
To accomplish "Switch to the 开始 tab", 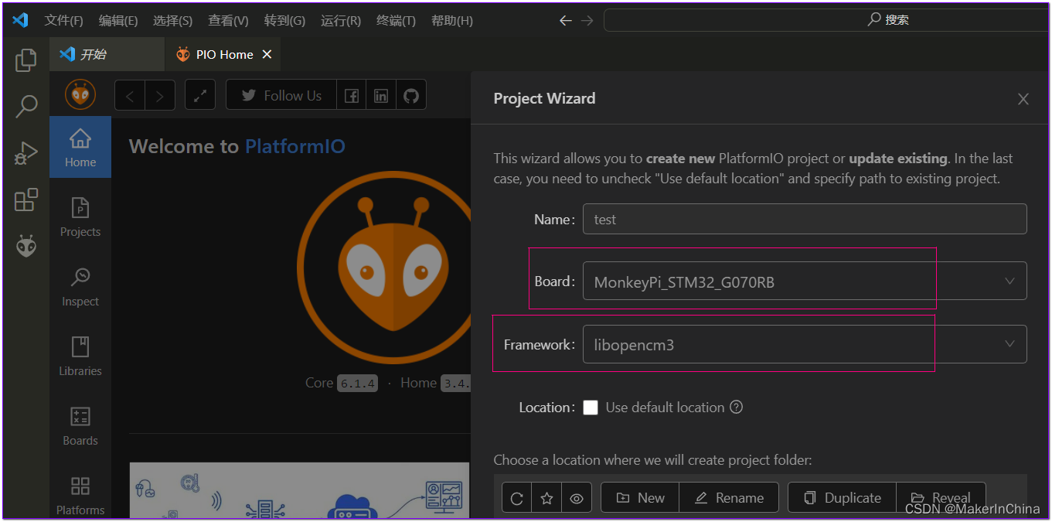I will pyautogui.click(x=107, y=54).
